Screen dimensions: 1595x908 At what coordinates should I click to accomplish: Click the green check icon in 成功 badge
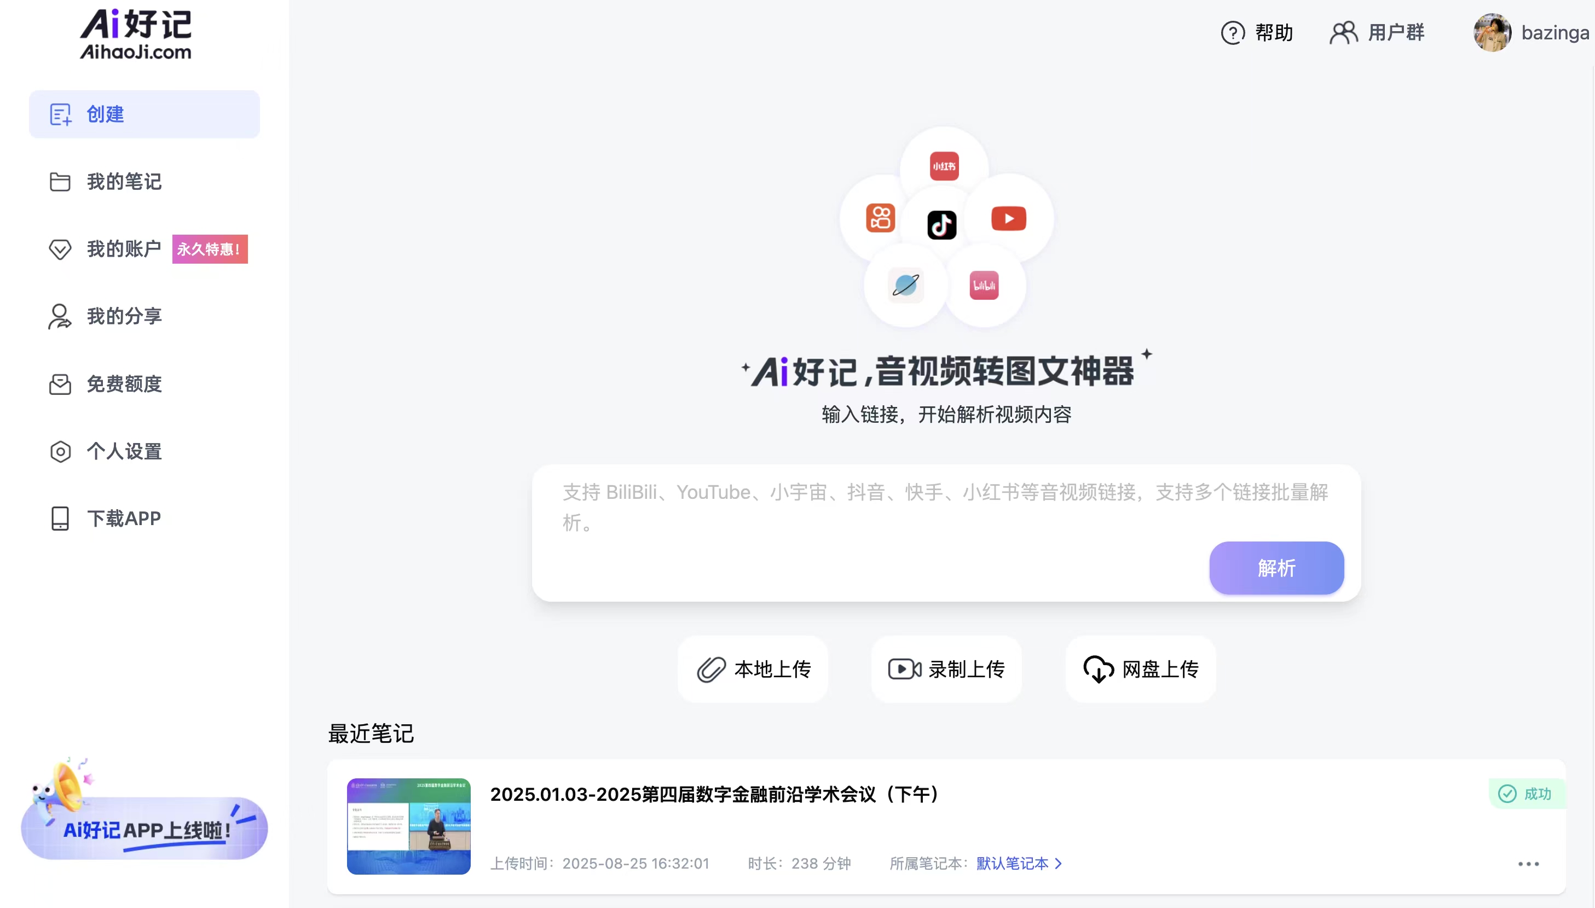click(x=1507, y=794)
